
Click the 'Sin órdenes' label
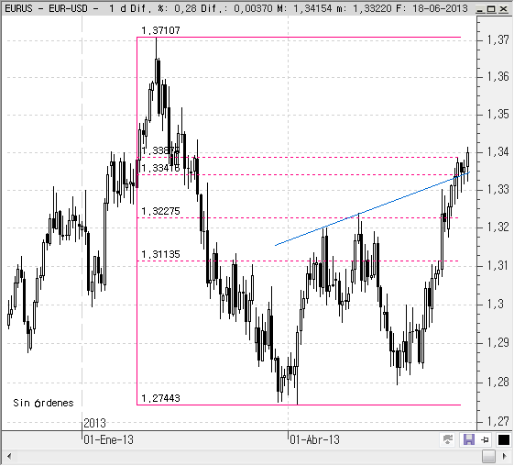[43, 403]
